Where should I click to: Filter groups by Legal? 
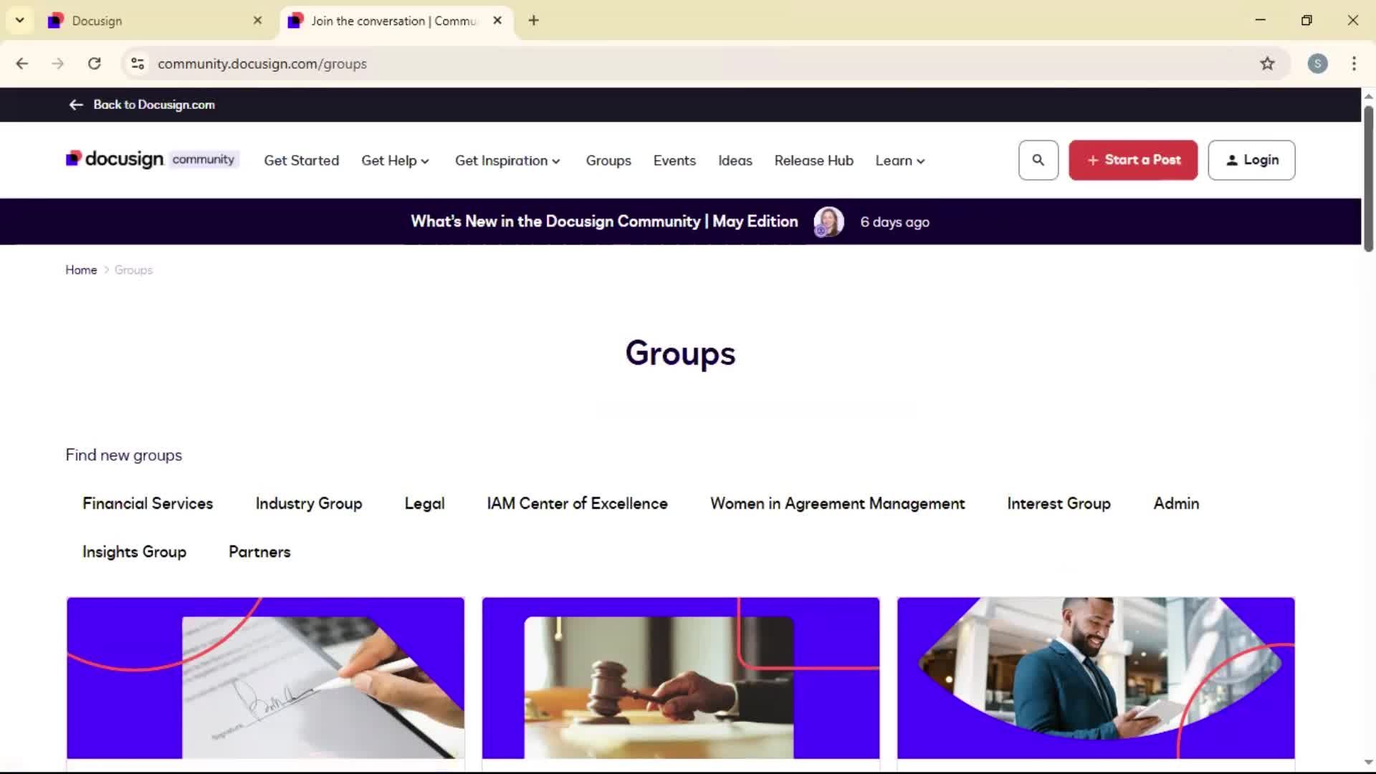424,503
